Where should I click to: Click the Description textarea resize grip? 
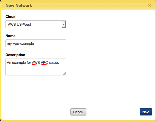(x=64, y=74)
